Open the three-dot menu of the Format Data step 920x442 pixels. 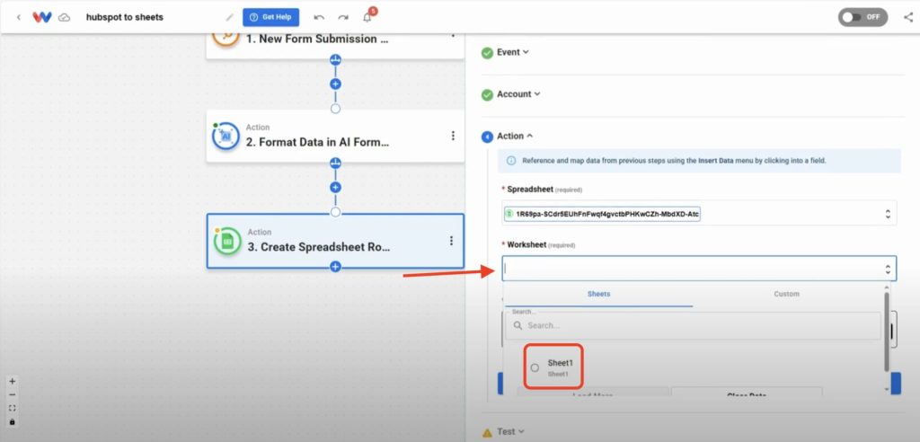(x=453, y=136)
